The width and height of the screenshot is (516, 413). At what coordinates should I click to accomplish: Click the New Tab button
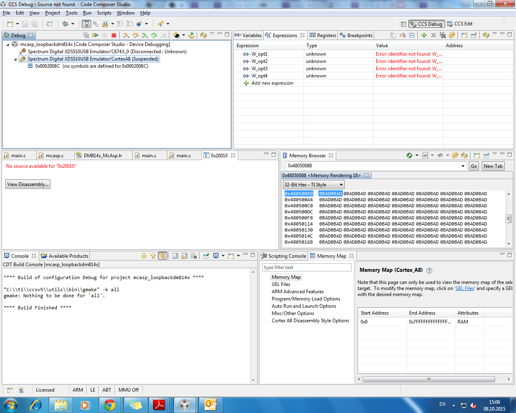click(x=493, y=166)
